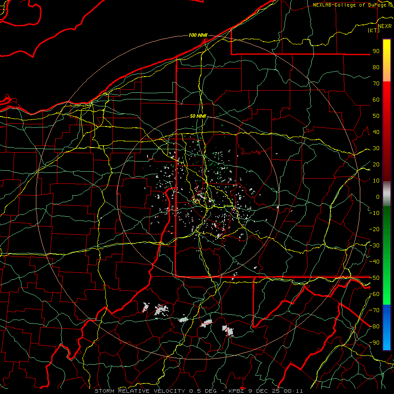Viewport: 394px width, 394px height.
Task: Click the 0.5 DEG elevation text in caption
Action: click(x=204, y=391)
